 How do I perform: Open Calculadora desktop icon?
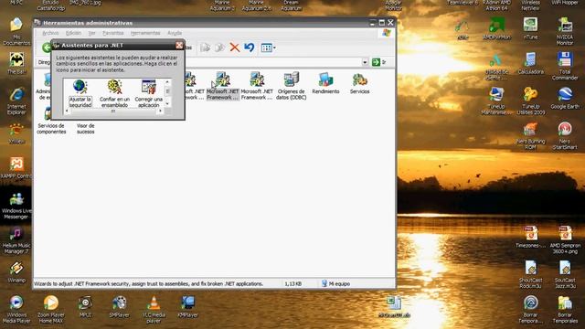click(530, 63)
